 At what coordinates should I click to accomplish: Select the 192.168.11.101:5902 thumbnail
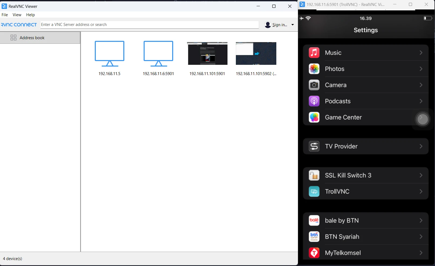pos(256,53)
